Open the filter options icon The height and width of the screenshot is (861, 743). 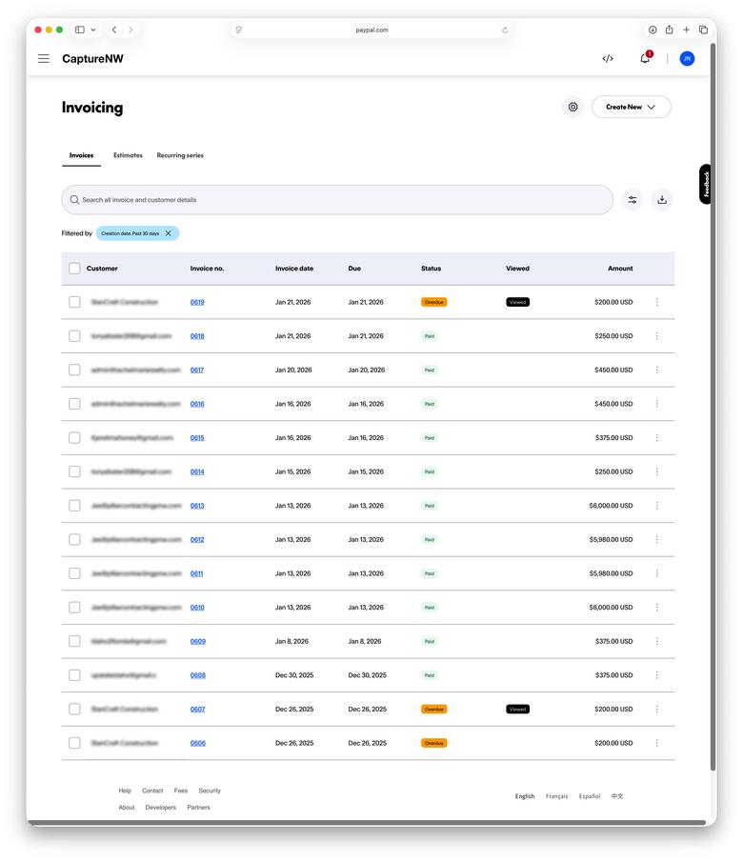coord(632,200)
